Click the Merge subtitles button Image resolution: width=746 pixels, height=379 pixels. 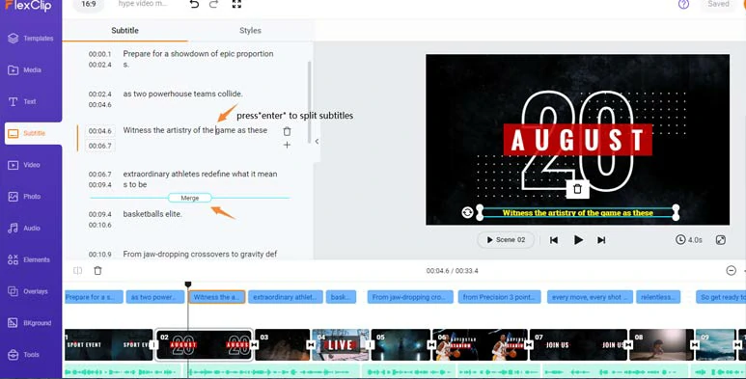pyautogui.click(x=190, y=198)
